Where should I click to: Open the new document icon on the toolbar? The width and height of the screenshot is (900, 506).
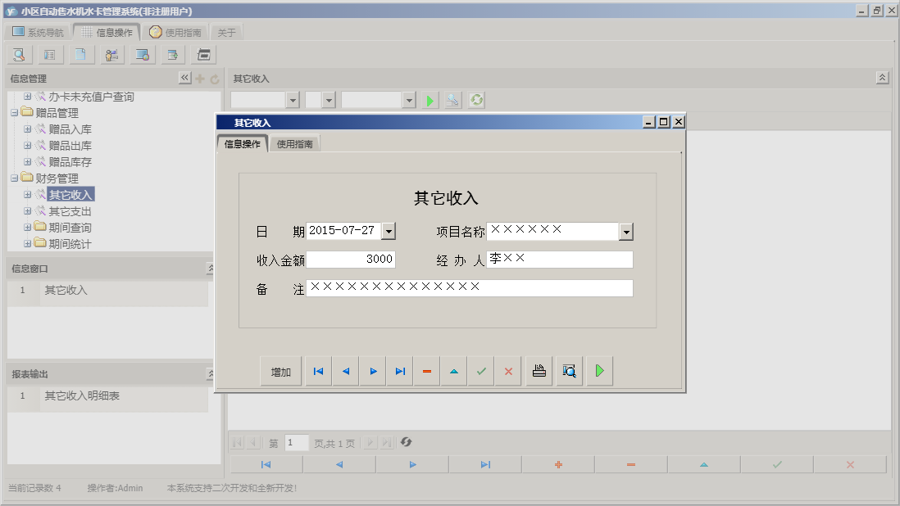(x=80, y=54)
